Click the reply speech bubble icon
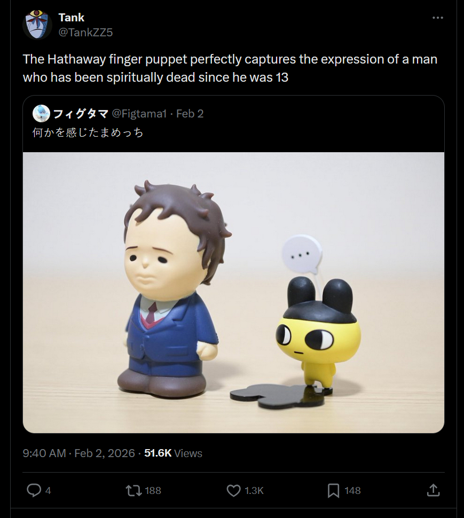464x518 pixels. point(34,490)
